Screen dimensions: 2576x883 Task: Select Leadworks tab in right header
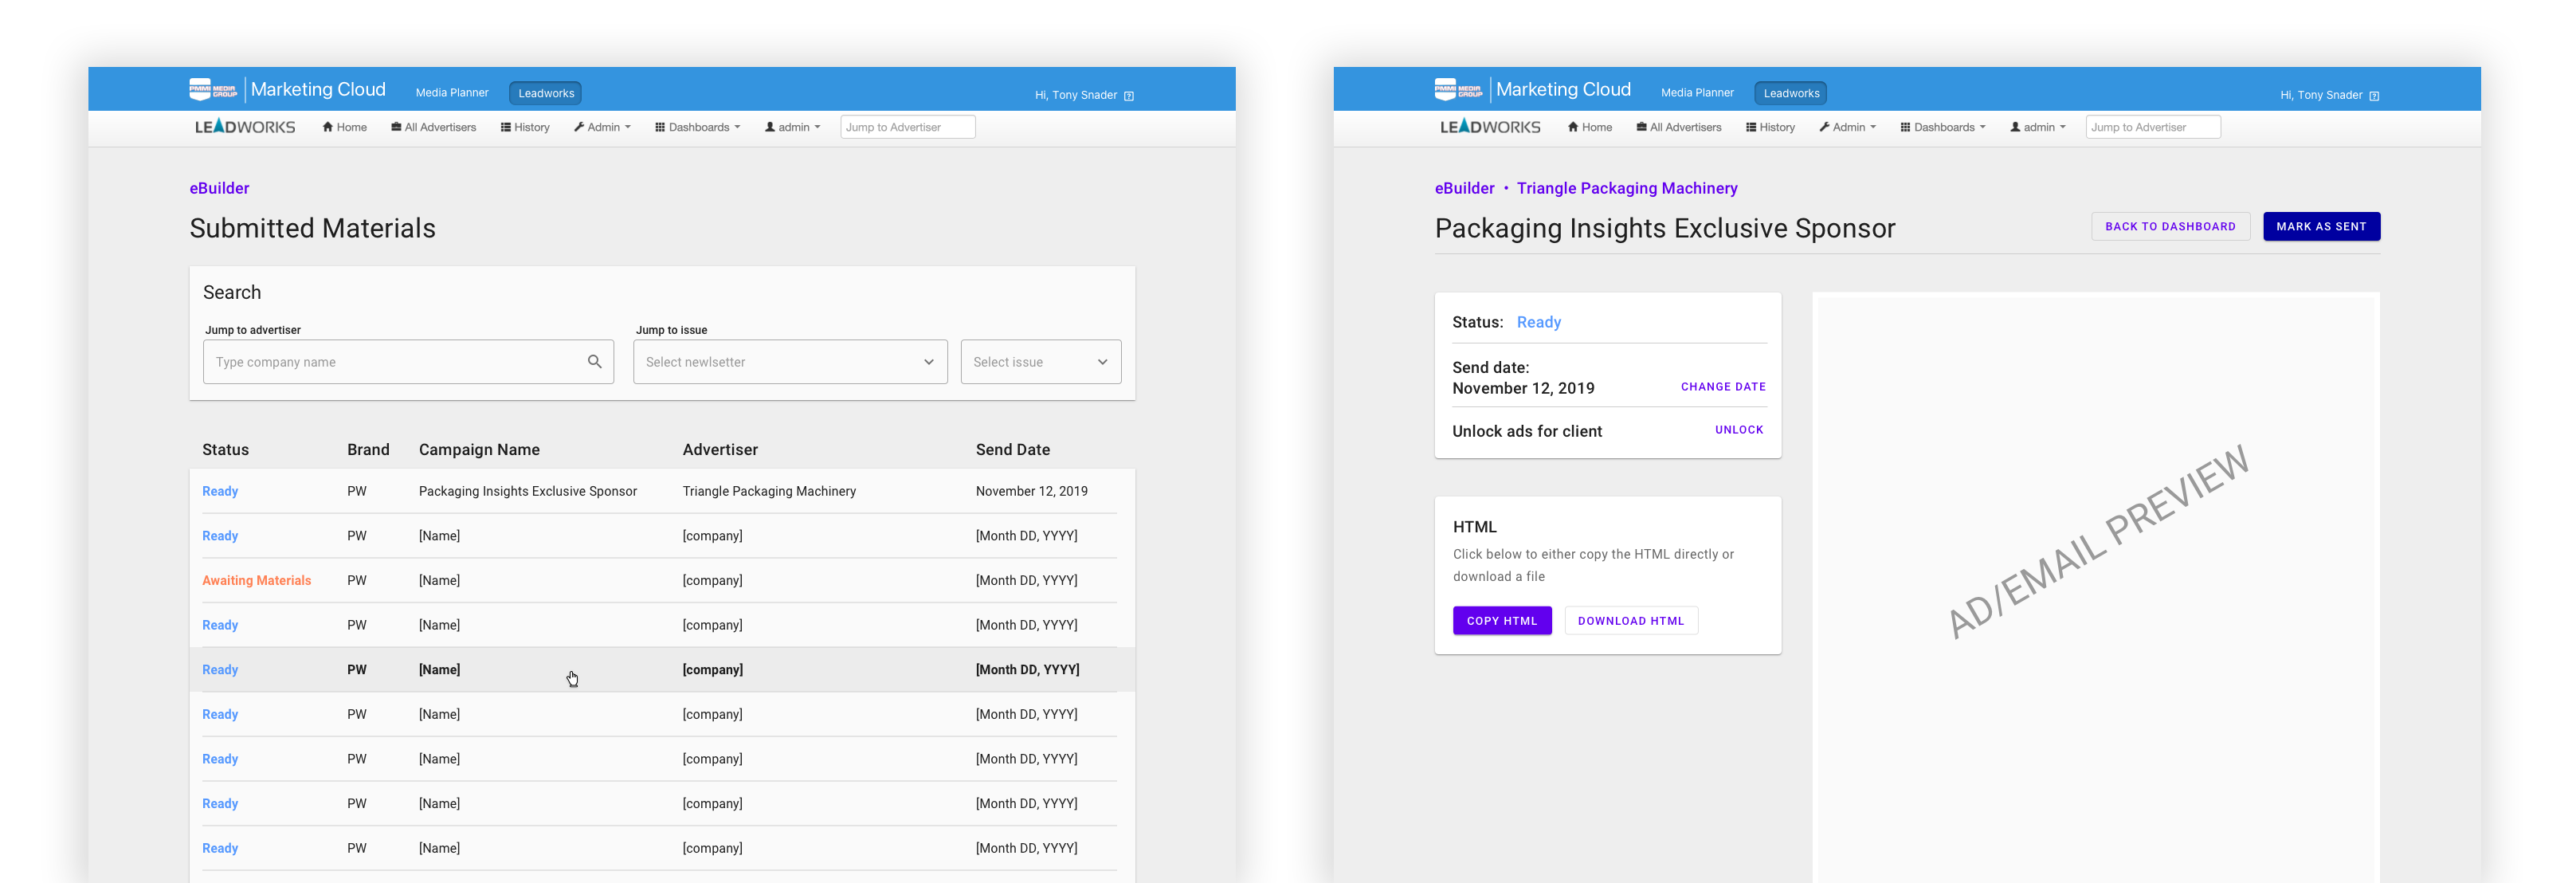pyautogui.click(x=1790, y=93)
